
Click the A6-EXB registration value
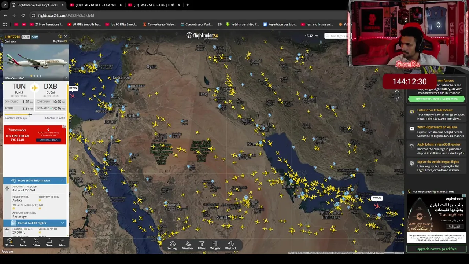click(x=17, y=201)
